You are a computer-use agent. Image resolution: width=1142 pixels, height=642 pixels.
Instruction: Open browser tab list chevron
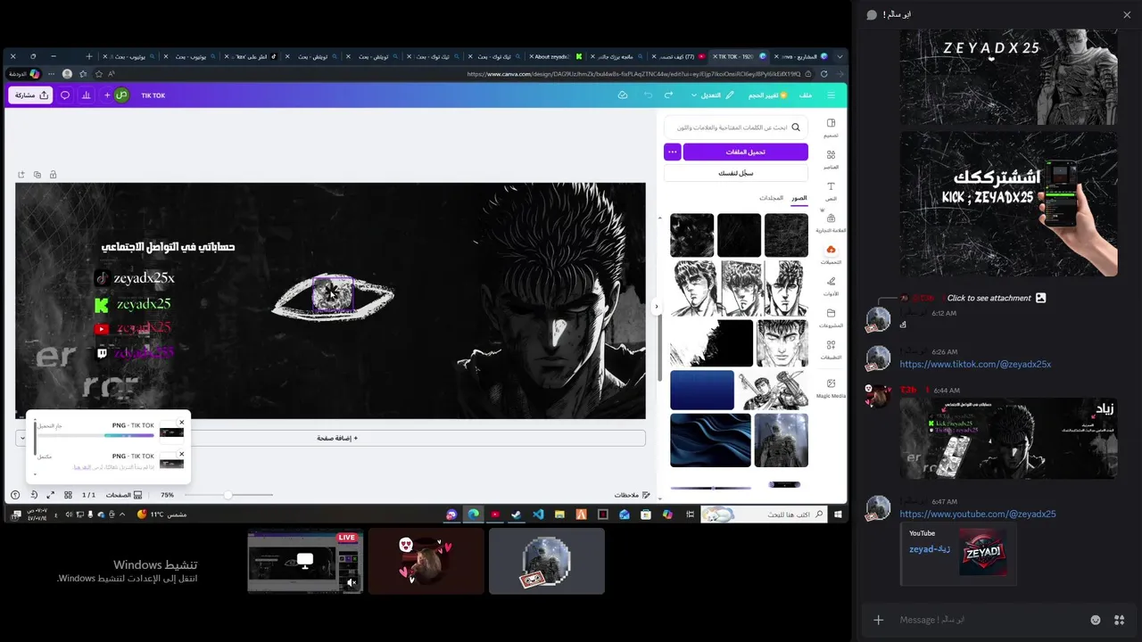pos(840,56)
